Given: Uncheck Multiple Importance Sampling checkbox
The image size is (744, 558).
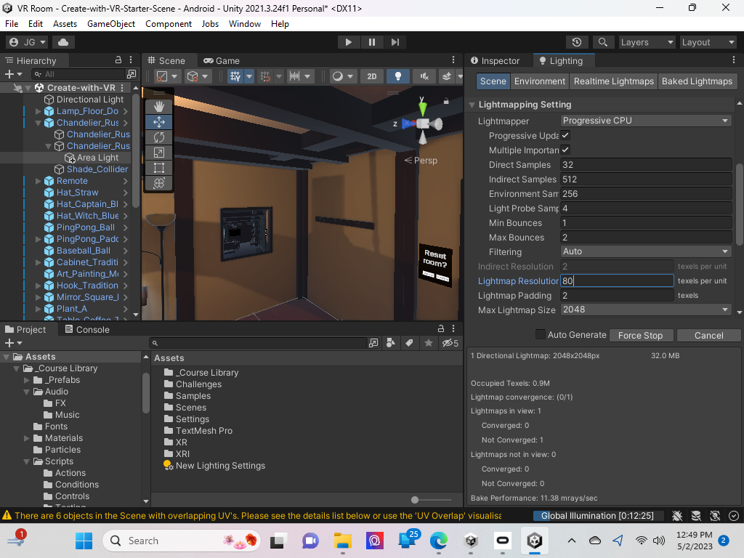Looking at the screenshot, I should (565, 150).
